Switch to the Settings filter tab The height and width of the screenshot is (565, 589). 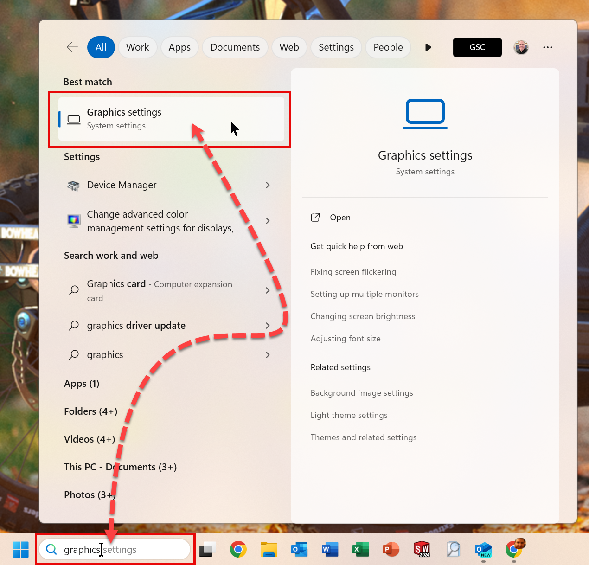(x=336, y=47)
